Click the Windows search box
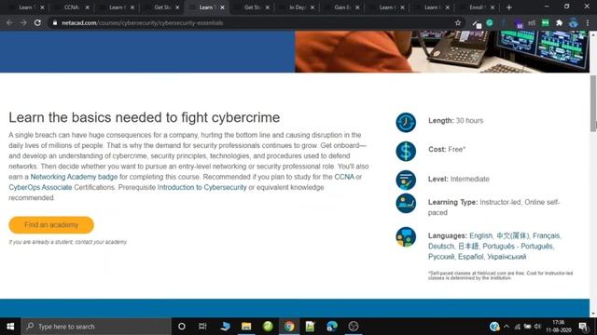The width and height of the screenshot is (597, 335). [x=96, y=327]
